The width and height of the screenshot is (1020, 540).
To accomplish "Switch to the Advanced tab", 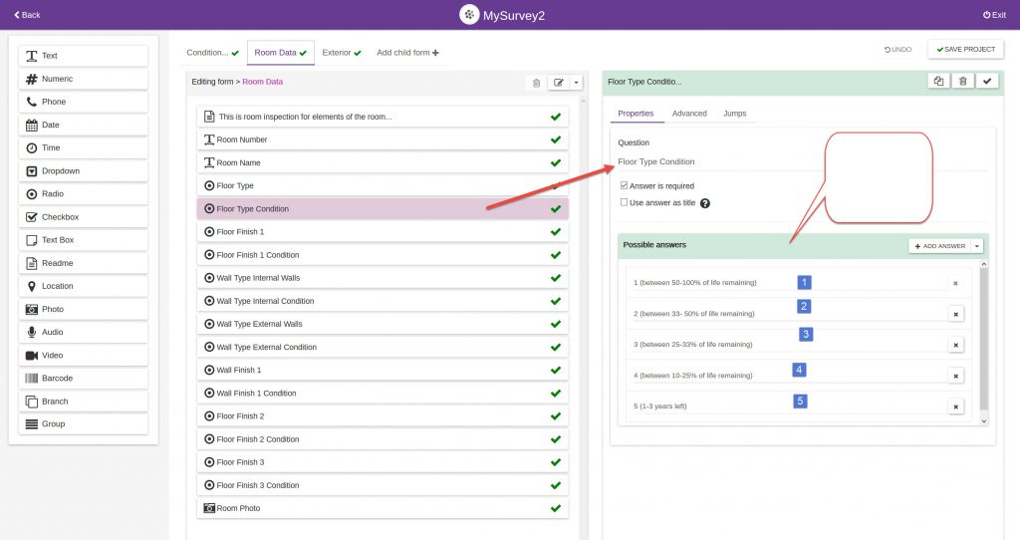I will click(689, 114).
